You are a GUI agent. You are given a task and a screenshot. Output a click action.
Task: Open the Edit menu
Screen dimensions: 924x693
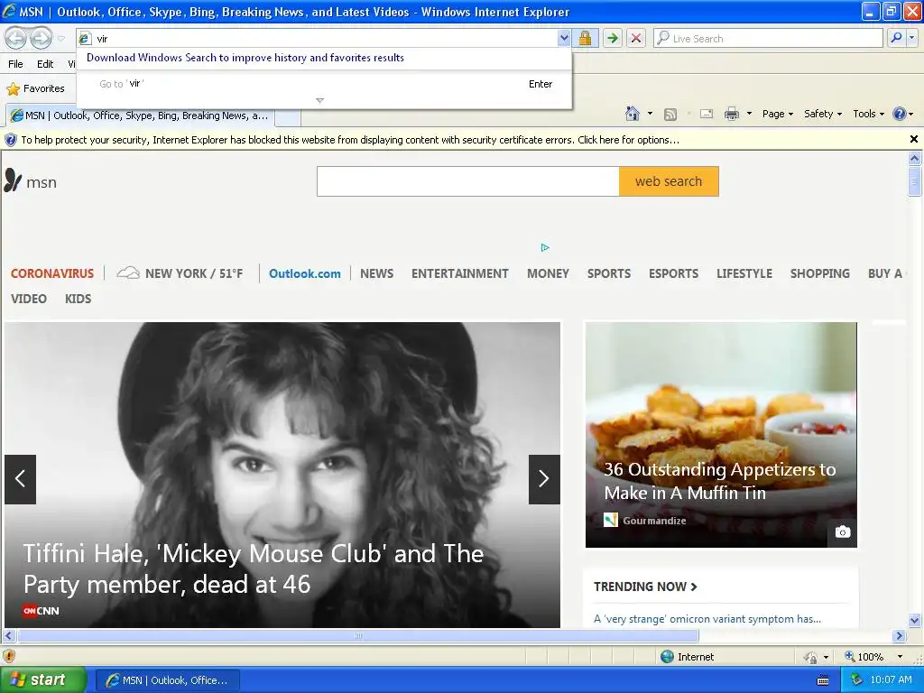[x=45, y=64]
